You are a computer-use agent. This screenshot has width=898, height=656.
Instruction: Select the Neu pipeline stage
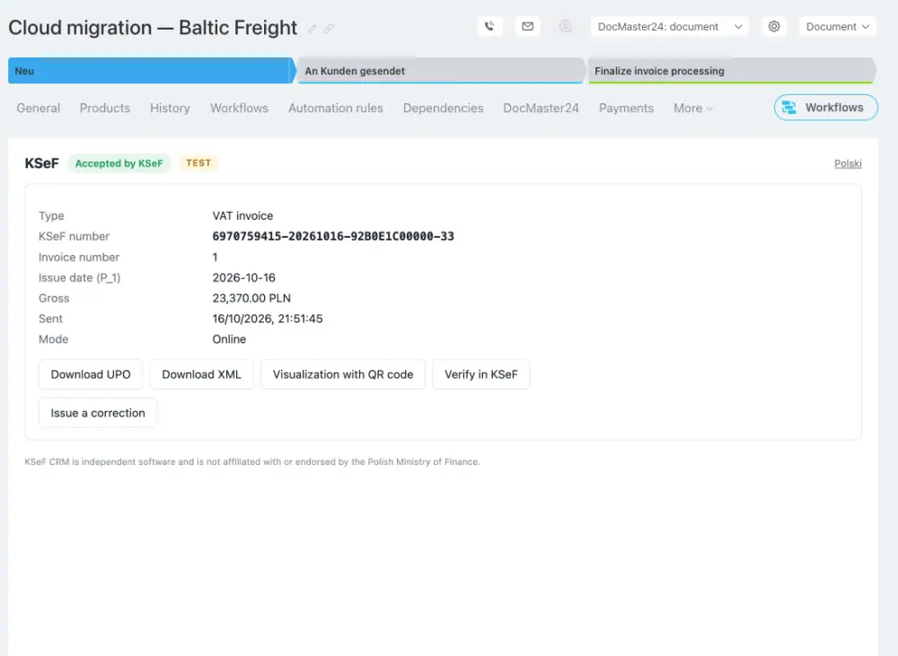pyautogui.click(x=151, y=70)
